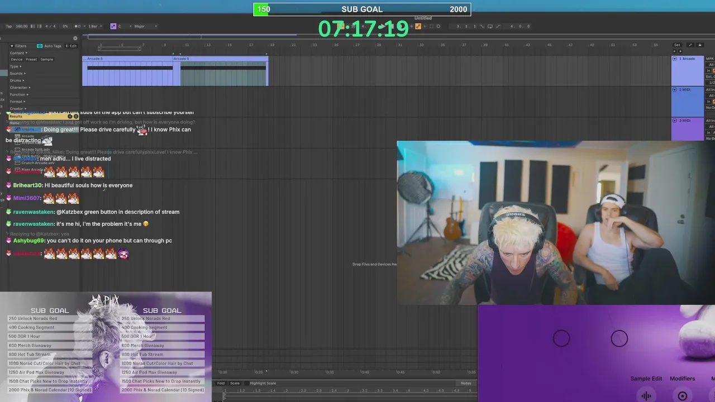Expand the Type filter group
The width and height of the screenshot is (715, 402).
[x=16, y=66]
